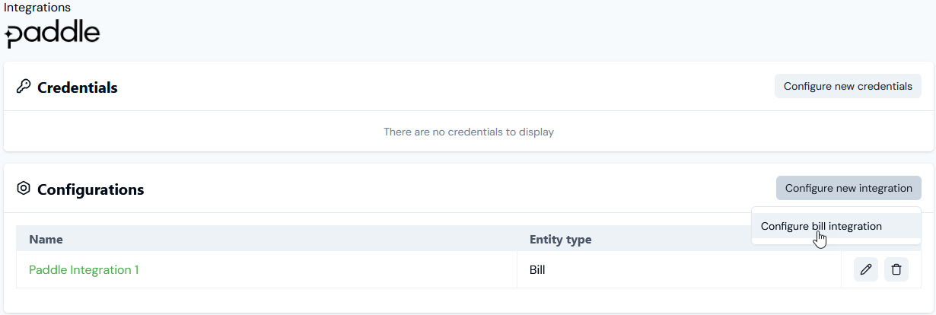936x315 pixels.
Task: Select the Bill entity type cell
Action: pos(537,269)
